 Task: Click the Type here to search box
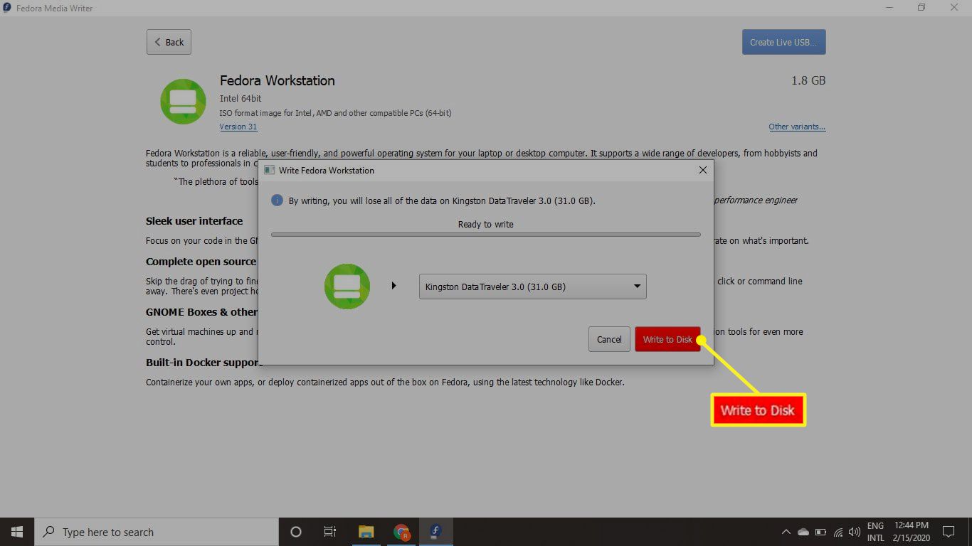(x=157, y=532)
